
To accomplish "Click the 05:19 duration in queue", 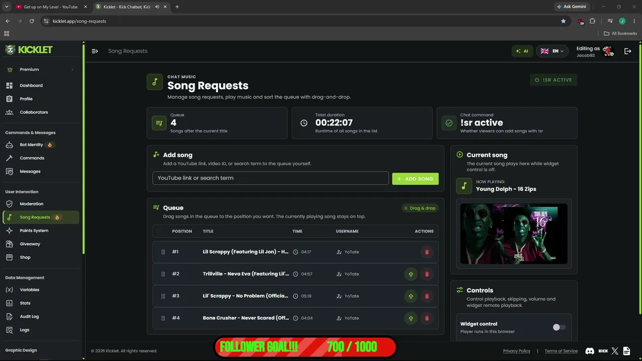I will (x=306, y=296).
